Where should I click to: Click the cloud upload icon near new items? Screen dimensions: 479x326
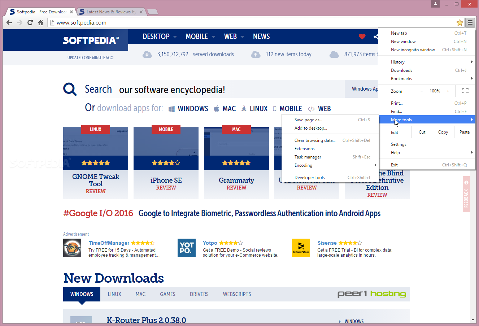[256, 55]
